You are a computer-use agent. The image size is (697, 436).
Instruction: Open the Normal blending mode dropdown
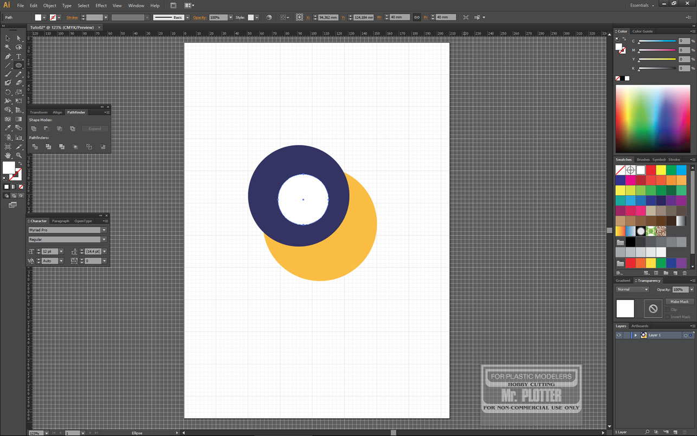(632, 290)
